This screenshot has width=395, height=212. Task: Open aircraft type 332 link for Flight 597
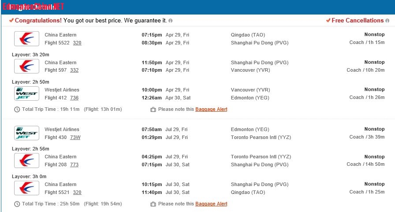click(x=74, y=70)
